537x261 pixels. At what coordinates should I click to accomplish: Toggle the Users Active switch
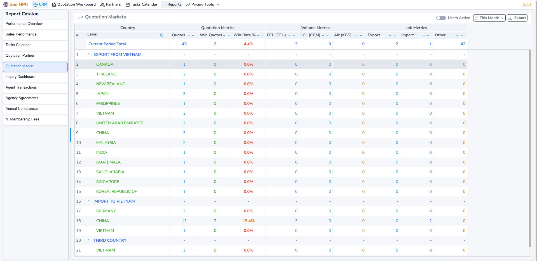click(441, 18)
